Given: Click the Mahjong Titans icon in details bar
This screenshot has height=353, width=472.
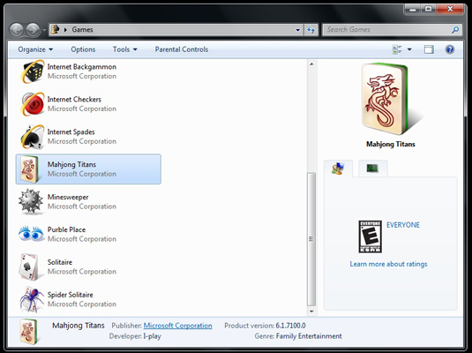Looking at the screenshot, I should click(x=28, y=331).
